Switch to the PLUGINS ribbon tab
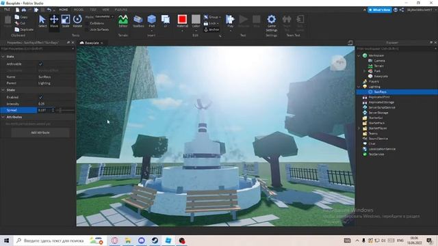Image resolution: width=438 pixels, height=246 pixels. tap(121, 10)
